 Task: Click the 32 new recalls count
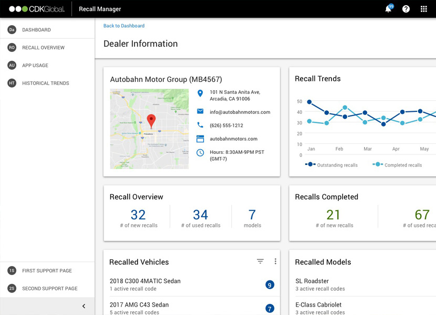[x=138, y=215]
